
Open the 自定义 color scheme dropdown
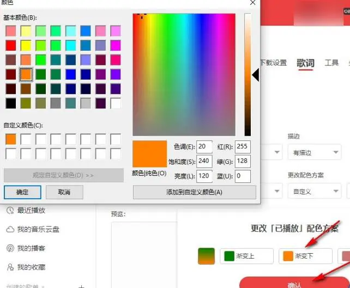point(315,191)
